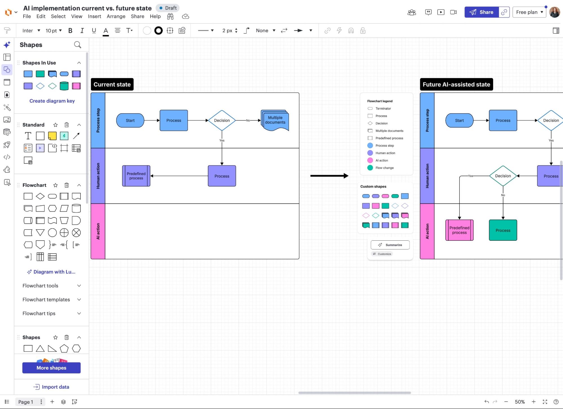Click the Feature Find lightning cursor icon
The height and width of the screenshot is (409, 563).
(x=7, y=182)
